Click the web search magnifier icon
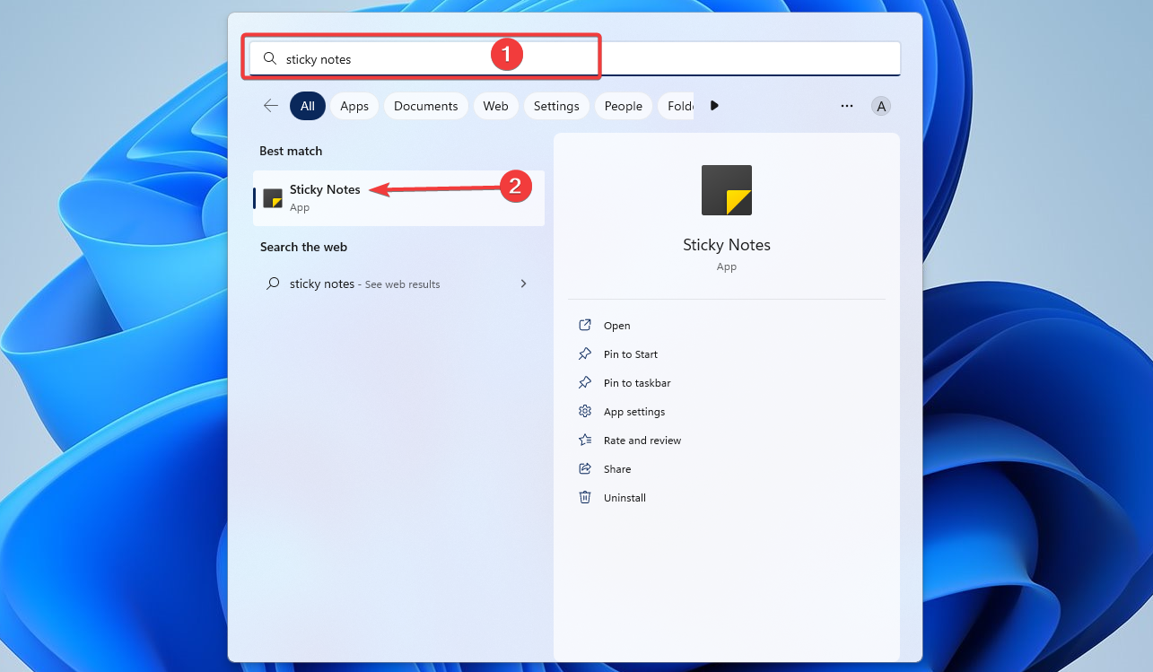 point(273,284)
